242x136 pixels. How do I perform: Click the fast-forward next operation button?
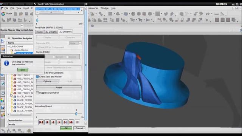(71, 122)
